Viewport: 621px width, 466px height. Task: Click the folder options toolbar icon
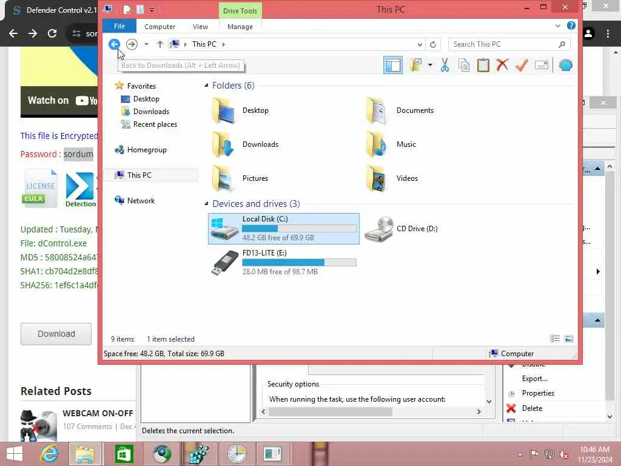click(415, 65)
